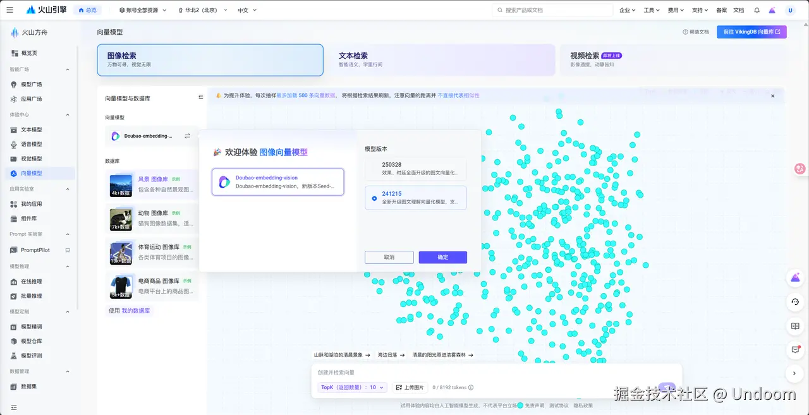Image resolution: width=809 pixels, height=415 pixels.
Task: Open 数据集 in sidebar
Action: [x=39, y=386]
